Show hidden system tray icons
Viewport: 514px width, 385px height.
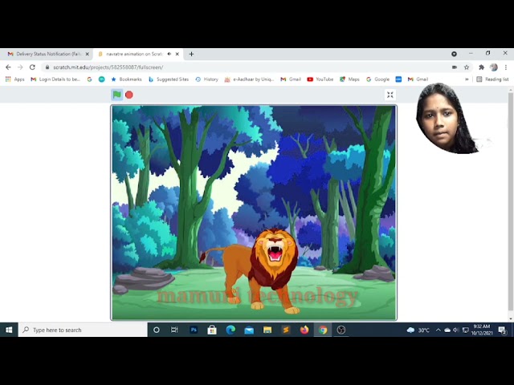coord(439,330)
